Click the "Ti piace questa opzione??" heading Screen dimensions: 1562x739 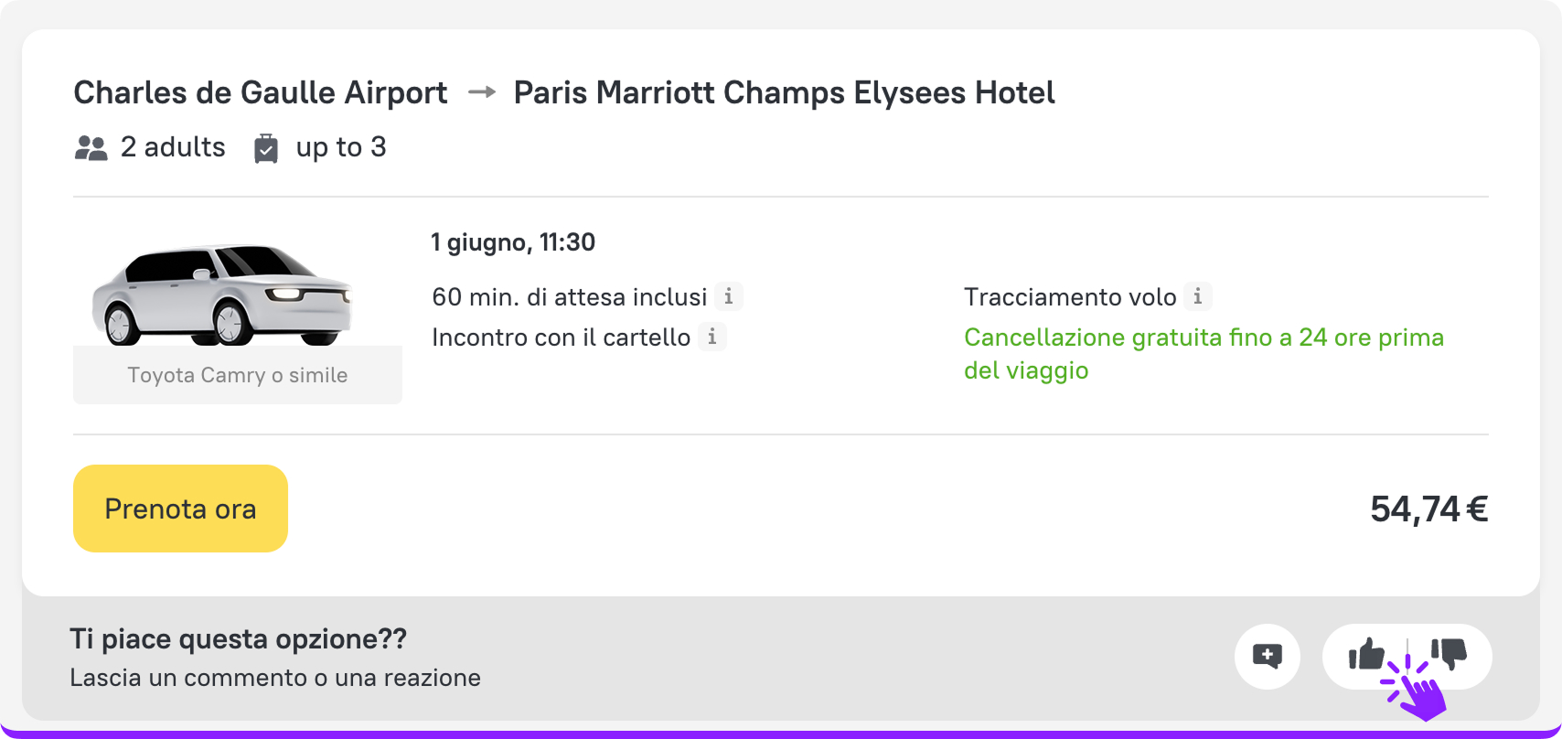tap(238, 638)
